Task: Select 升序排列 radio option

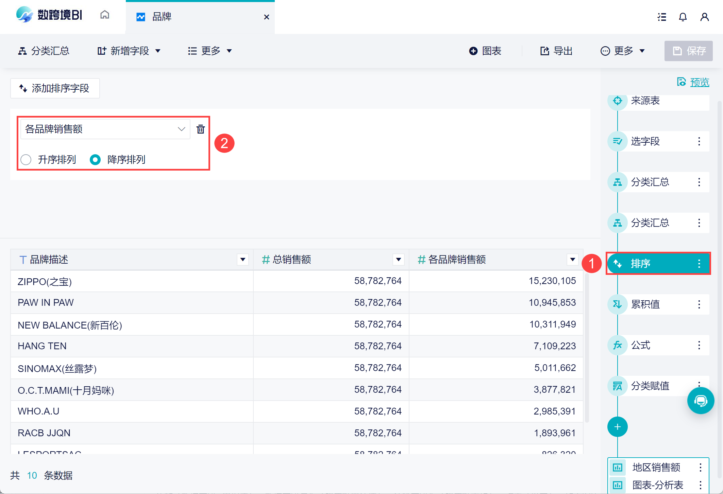Action: [x=26, y=159]
